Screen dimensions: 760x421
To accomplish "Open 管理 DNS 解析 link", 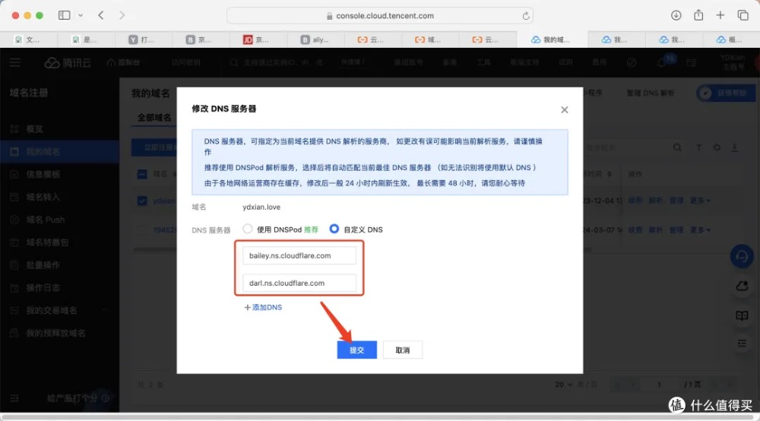I will (650, 93).
